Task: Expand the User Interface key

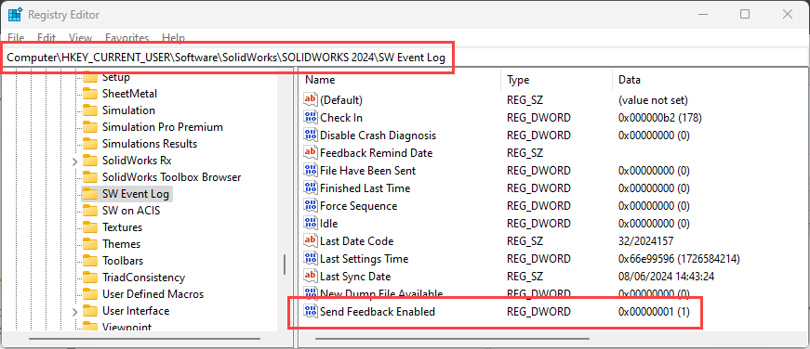Action: pyautogui.click(x=75, y=312)
